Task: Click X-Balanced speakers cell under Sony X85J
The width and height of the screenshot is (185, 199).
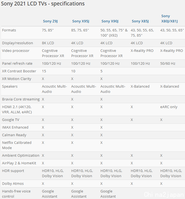Action: point(140,87)
